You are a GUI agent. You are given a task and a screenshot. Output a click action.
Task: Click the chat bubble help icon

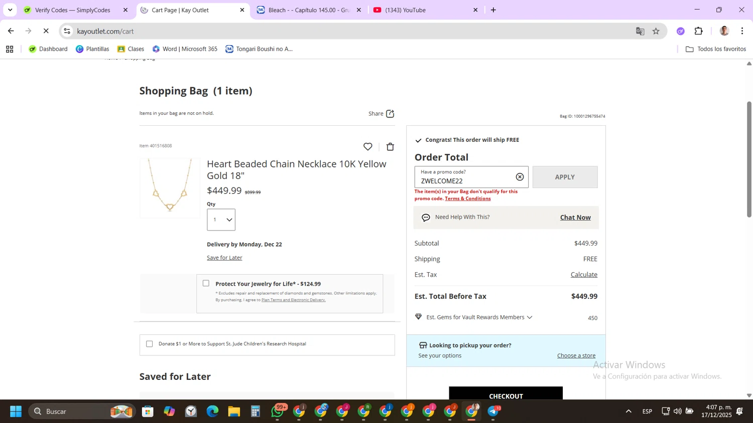[x=426, y=218]
